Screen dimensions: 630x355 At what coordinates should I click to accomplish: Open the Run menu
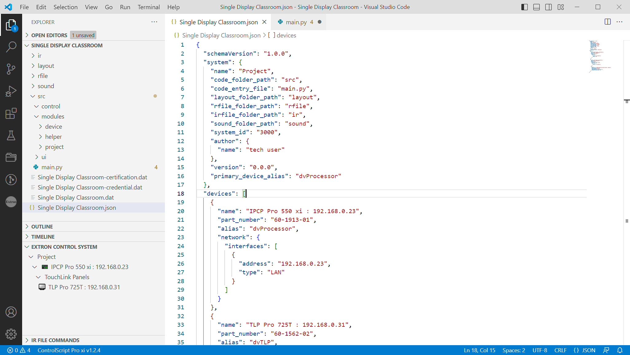coord(125,7)
